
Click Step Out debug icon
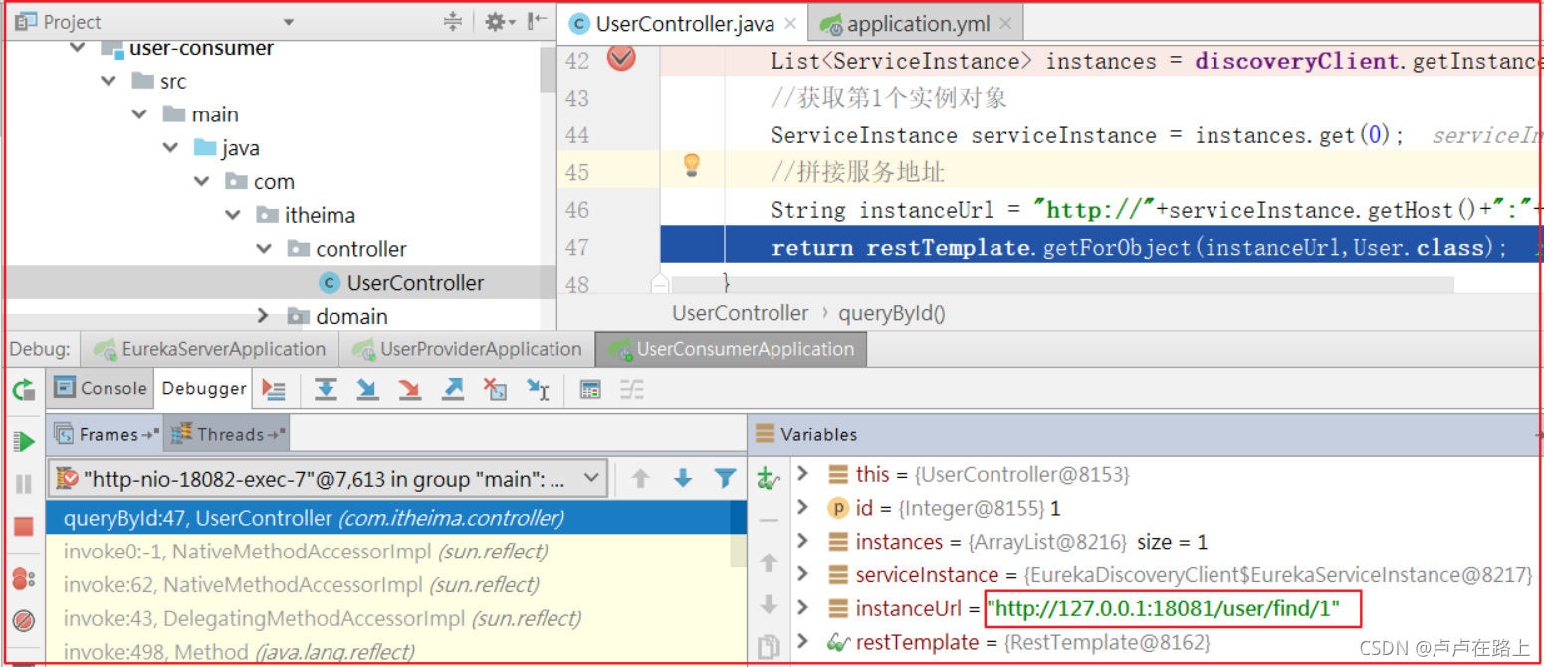pyautogui.click(x=453, y=389)
